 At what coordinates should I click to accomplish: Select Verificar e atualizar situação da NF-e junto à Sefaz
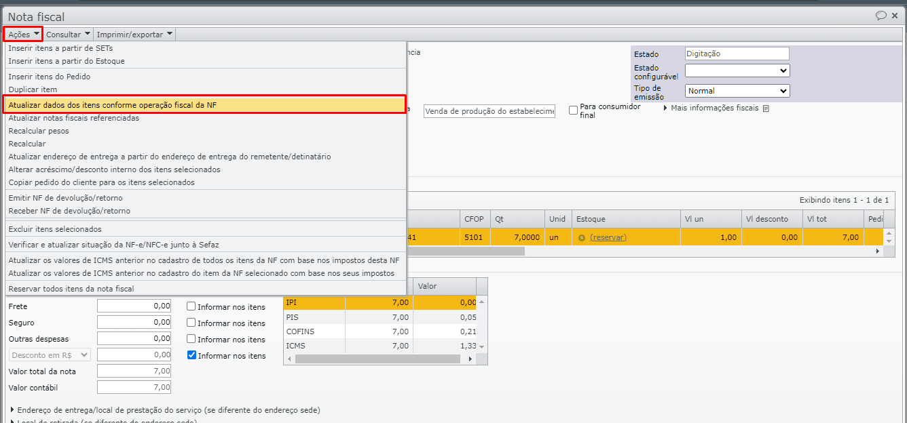[205, 245]
